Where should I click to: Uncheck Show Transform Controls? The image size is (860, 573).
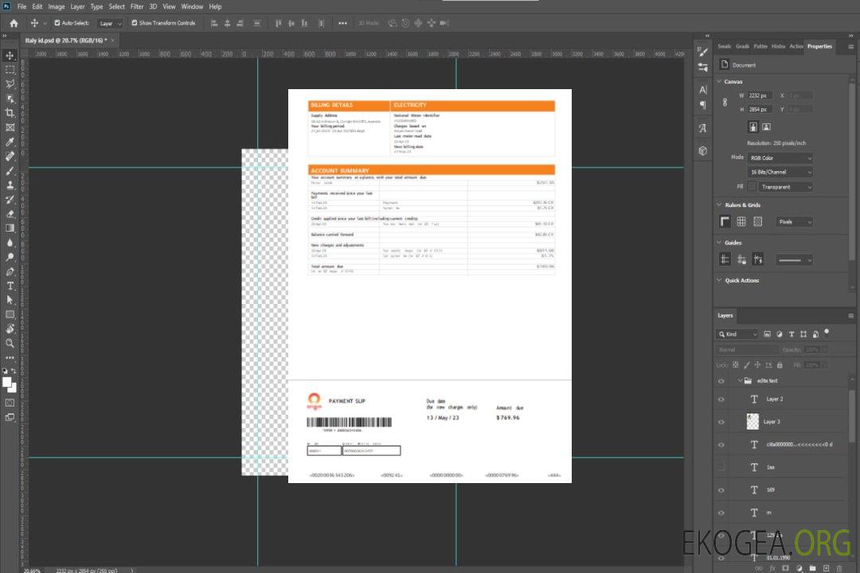pos(135,23)
